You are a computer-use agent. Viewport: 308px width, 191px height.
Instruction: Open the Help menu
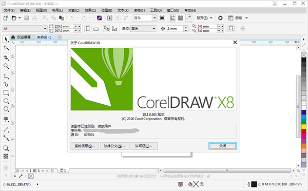[x=190, y=10]
